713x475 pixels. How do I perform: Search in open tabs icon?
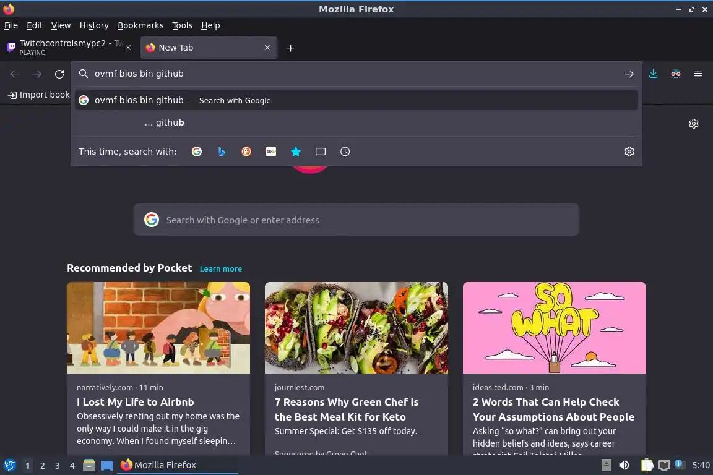pos(321,152)
